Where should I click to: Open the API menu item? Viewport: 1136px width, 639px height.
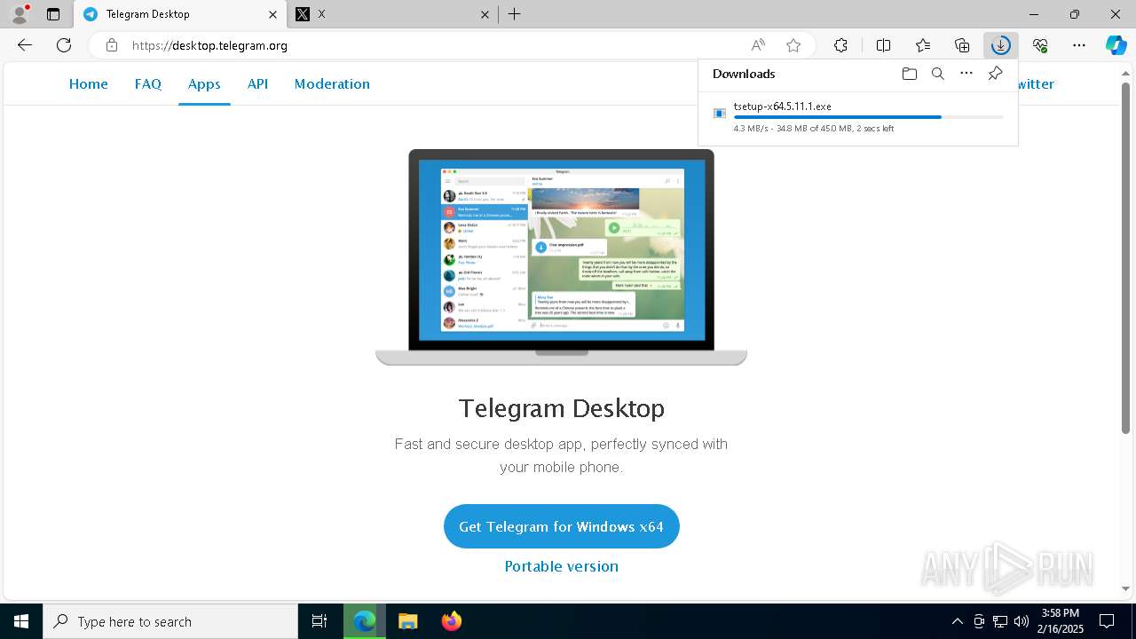(x=257, y=83)
